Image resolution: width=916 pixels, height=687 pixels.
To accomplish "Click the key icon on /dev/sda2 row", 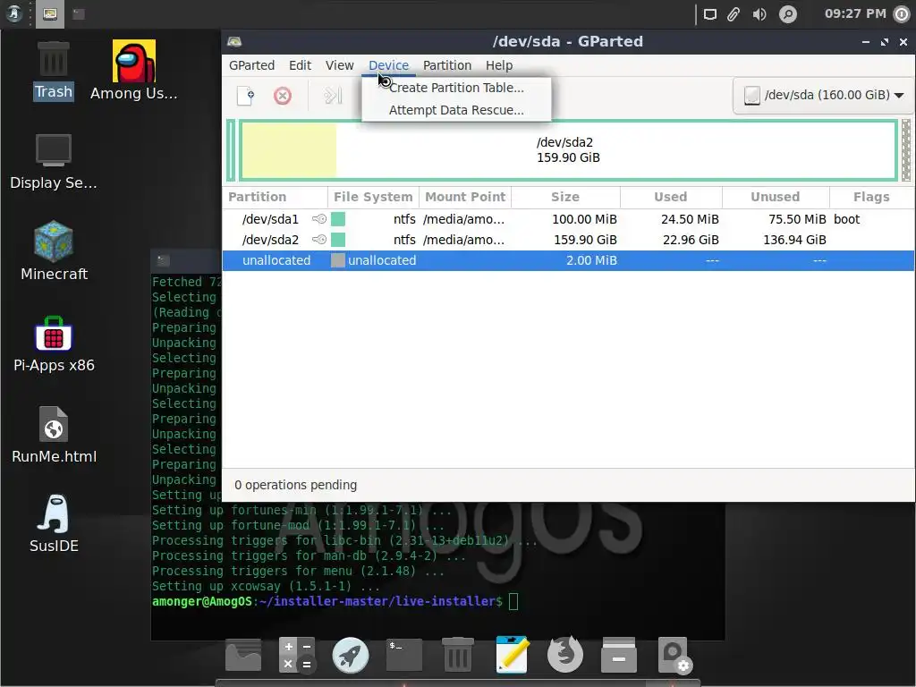I will 319,240.
